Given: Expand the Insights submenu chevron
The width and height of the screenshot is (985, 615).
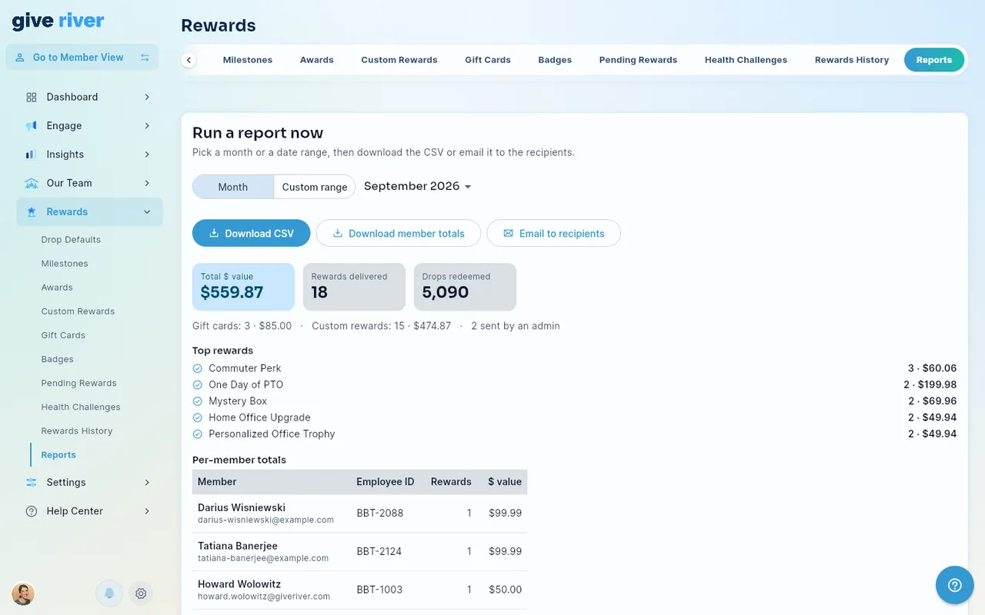Looking at the screenshot, I should point(147,155).
